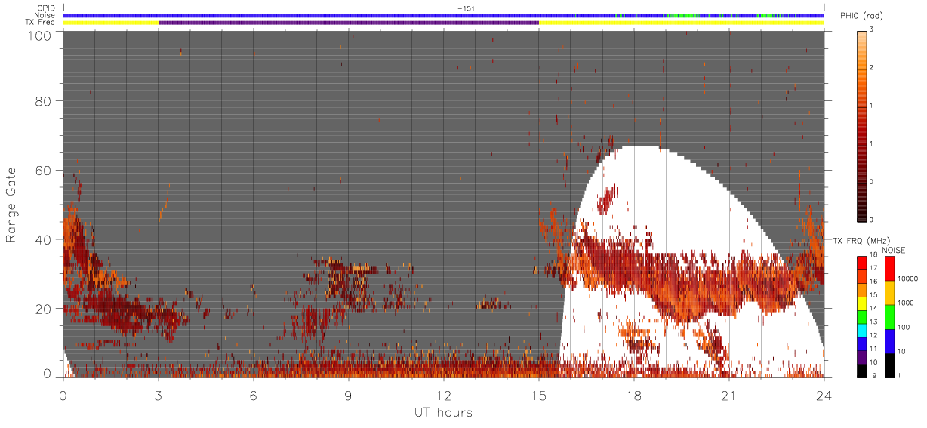Pick the purple 10-11 MHz TX FRQ swatch
This screenshot has width=927, height=428.
(862, 358)
